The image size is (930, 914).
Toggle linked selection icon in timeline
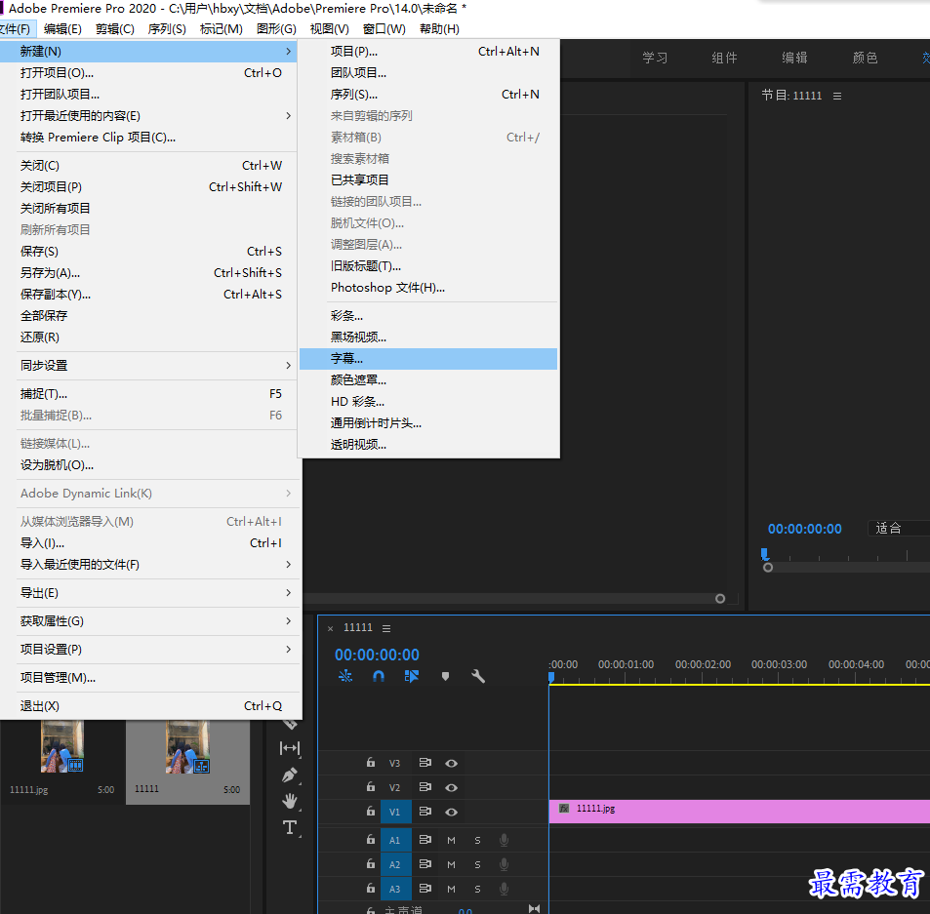coord(412,676)
